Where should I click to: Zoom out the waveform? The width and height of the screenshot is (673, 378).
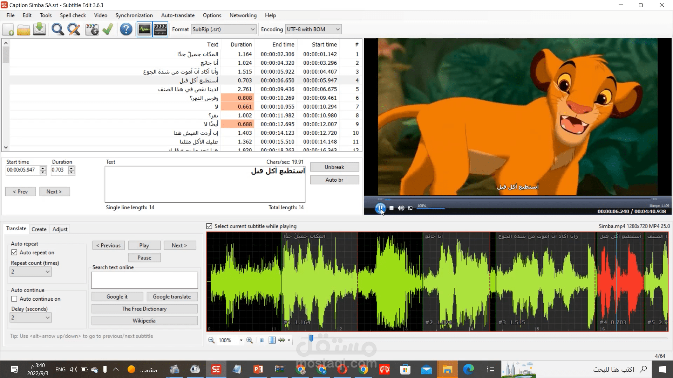[211, 340]
